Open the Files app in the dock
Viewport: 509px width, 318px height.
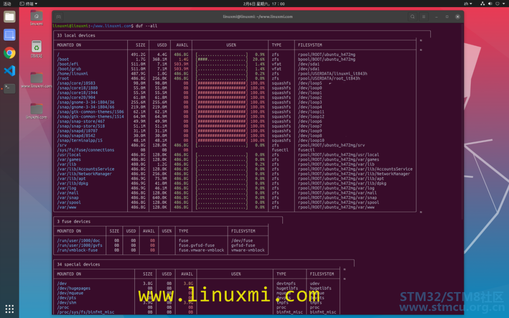pos(9,17)
